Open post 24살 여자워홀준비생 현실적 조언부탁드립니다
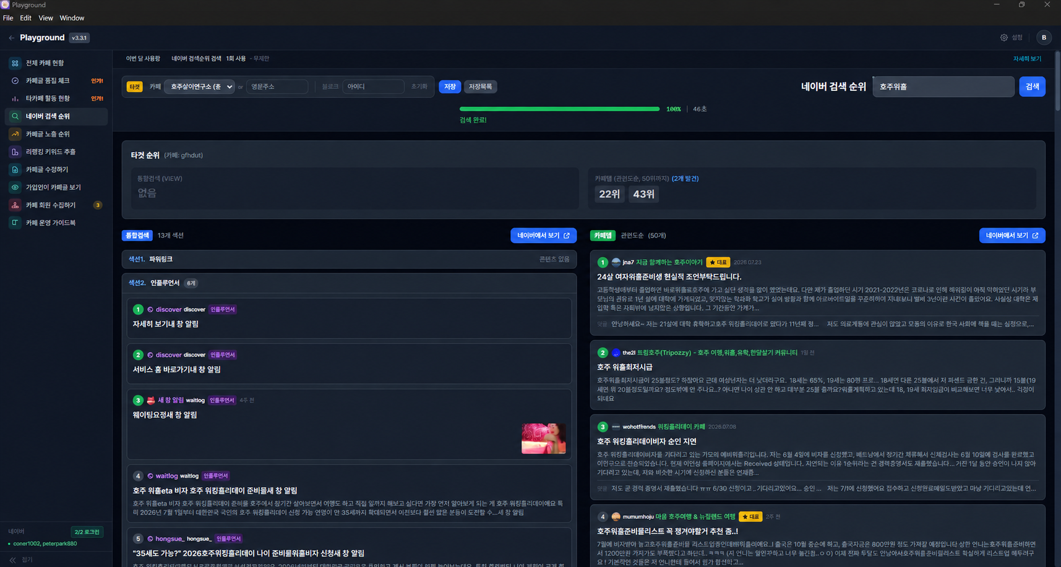This screenshot has width=1061, height=567. [669, 277]
